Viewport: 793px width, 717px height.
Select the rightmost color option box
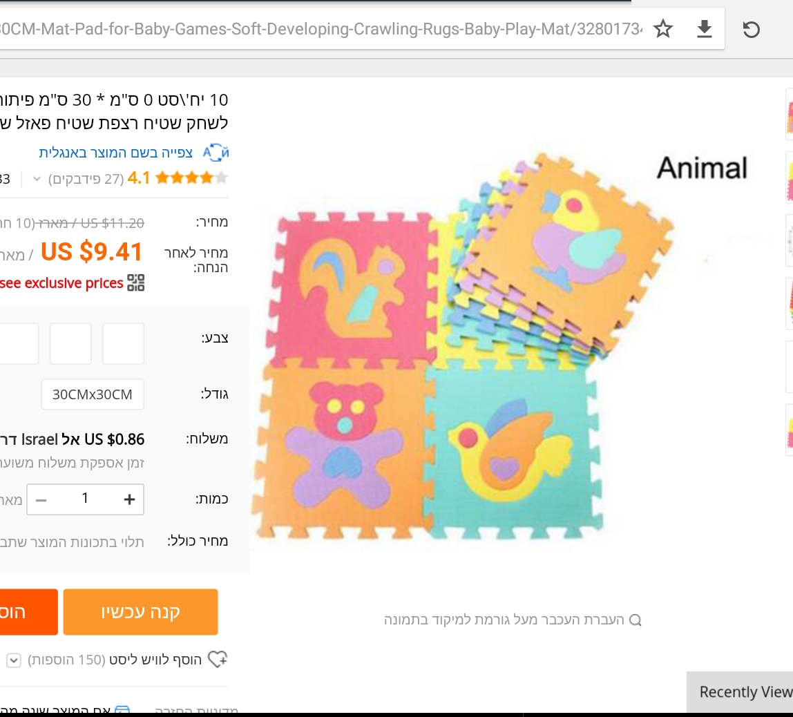[123, 343]
